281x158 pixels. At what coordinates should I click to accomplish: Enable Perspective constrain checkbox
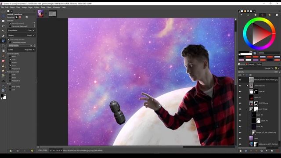(10, 68)
